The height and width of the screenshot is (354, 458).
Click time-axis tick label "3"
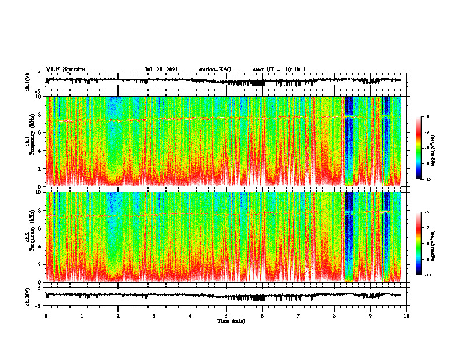pyautogui.click(x=154, y=316)
